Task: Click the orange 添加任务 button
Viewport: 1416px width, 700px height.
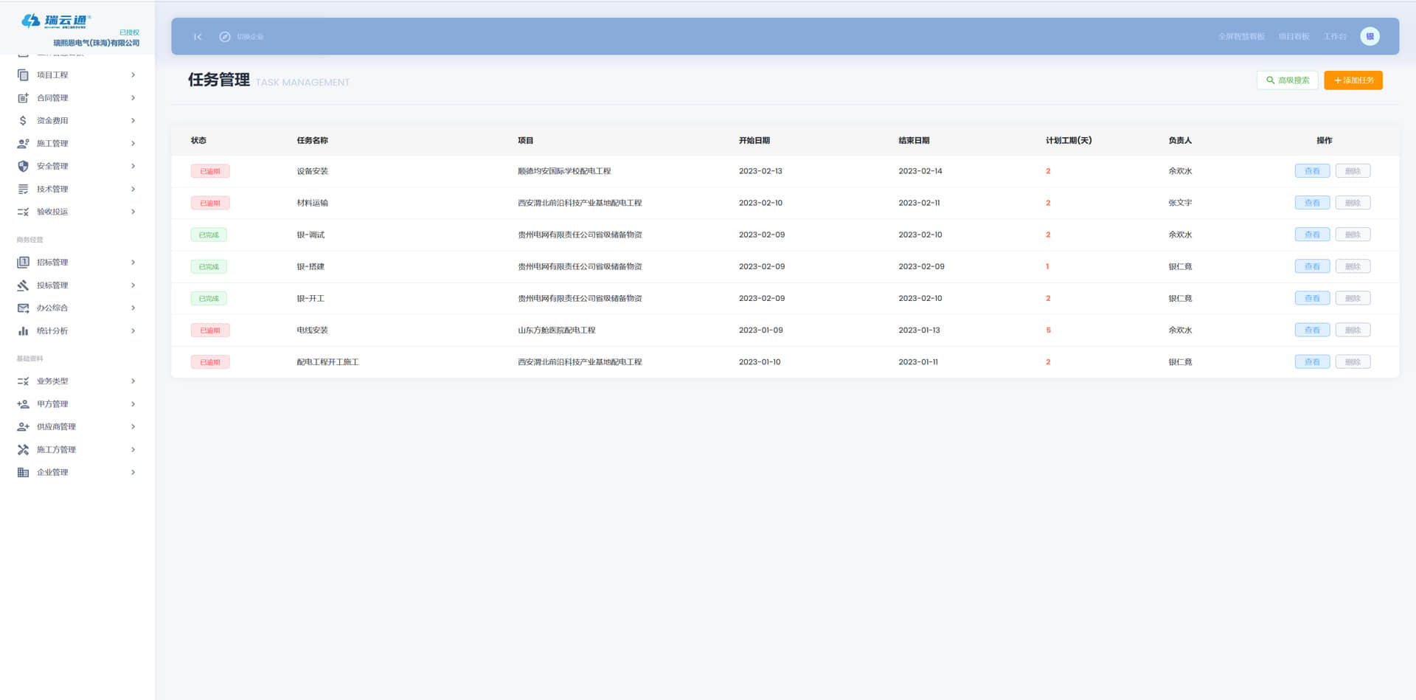Action: tap(1353, 80)
